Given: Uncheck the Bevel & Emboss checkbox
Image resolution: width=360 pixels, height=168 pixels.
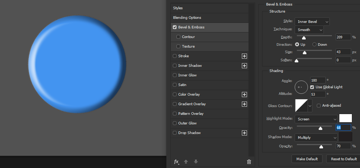Looking at the screenshot, I should (x=175, y=27).
